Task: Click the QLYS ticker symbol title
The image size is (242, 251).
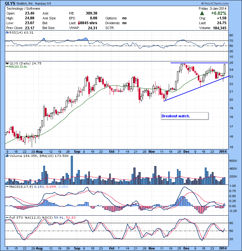Action: click(x=10, y=3)
